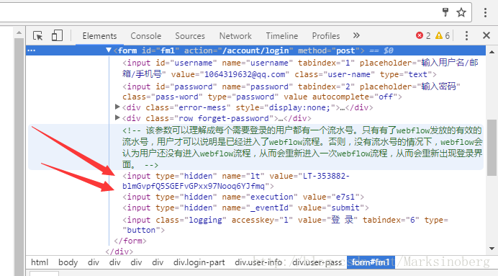Select the username input element line
The height and width of the screenshot is (276, 498).
tap(300, 68)
